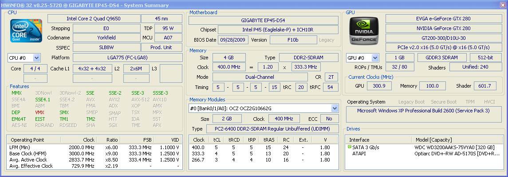
Task: Click the NVIDIA GeForce logo
Action: pyautogui.click(x=363, y=31)
